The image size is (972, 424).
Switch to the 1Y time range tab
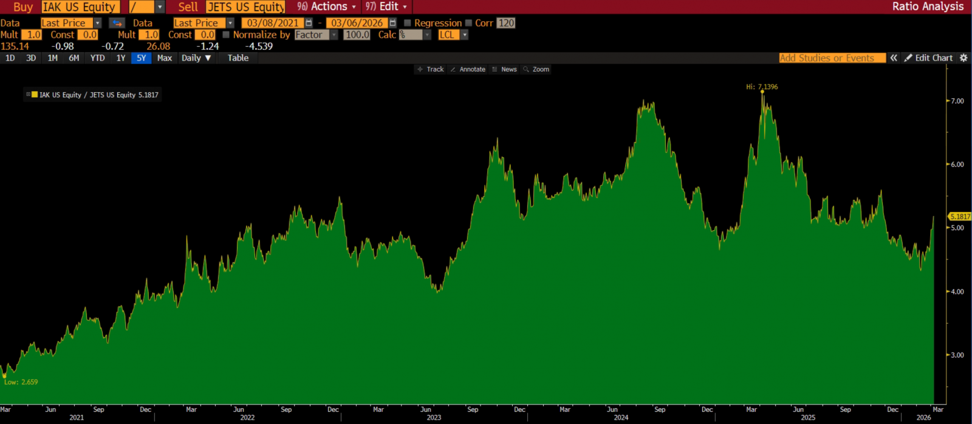coord(121,58)
